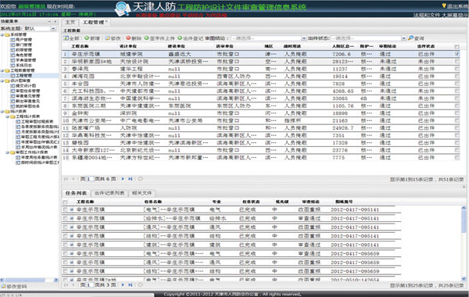The width and height of the screenshot is (469, 297).
Task: Open the 出件记录列表 tab
Action: [x=109, y=193]
